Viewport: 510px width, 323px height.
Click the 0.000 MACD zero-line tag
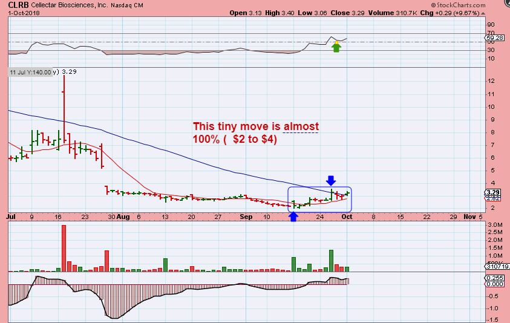494,284
